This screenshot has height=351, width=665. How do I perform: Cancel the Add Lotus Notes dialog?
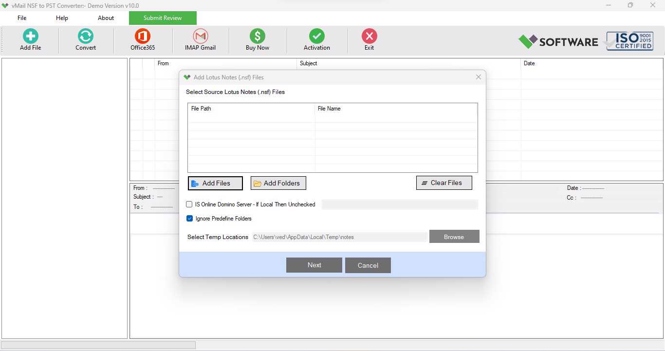click(x=368, y=265)
